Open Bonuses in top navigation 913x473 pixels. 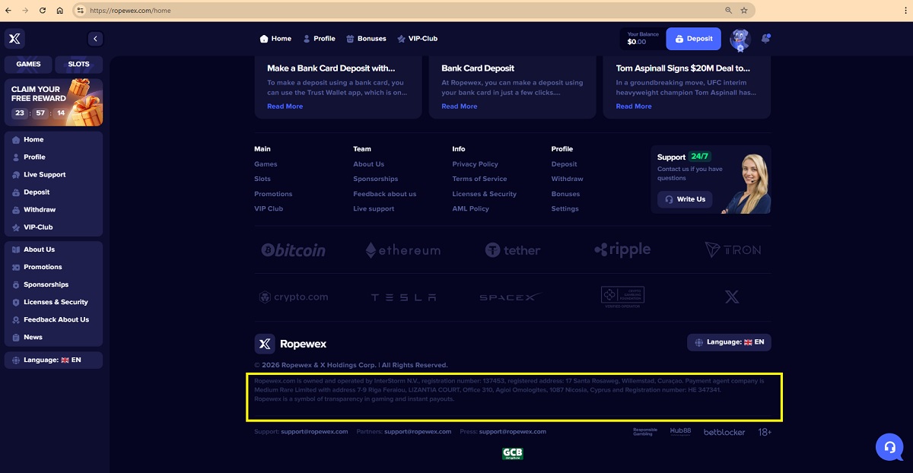(x=366, y=39)
